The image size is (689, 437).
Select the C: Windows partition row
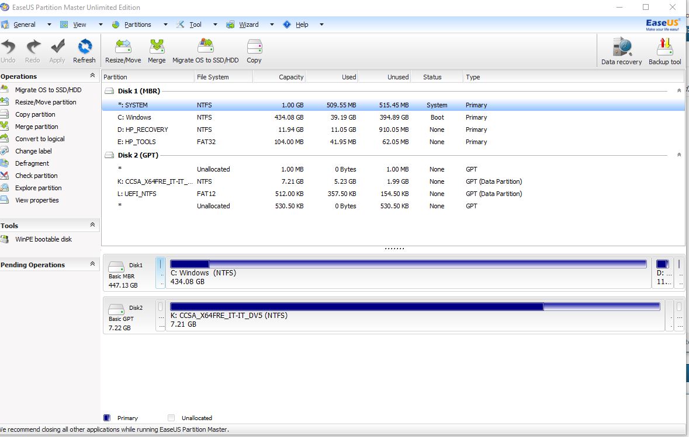(x=393, y=117)
